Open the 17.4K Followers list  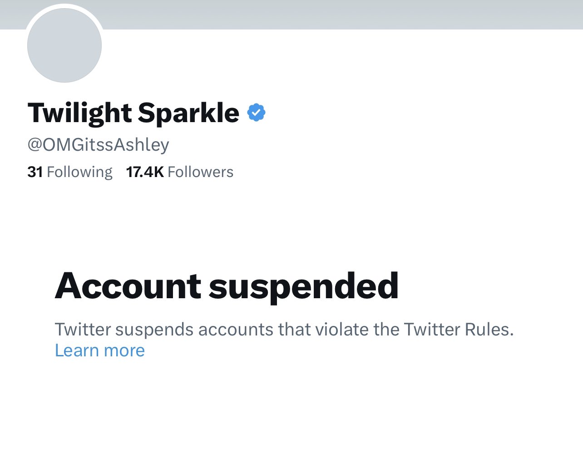point(180,172)
